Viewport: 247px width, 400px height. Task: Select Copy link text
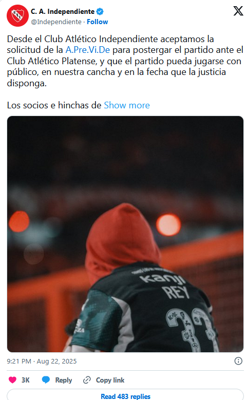coord(110,380)
